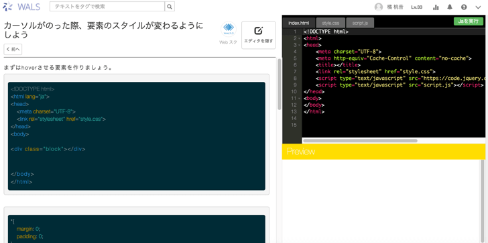Open the help question mark icon

[464, 7]
